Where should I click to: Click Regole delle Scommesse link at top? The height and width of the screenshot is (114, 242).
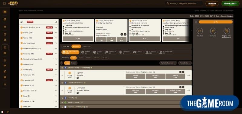coord(27,11)
